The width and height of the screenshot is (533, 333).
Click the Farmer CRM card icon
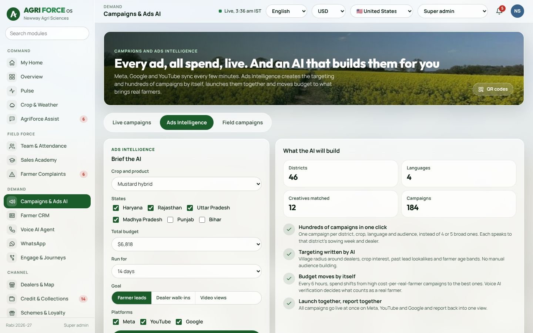(x=12, y=216)
